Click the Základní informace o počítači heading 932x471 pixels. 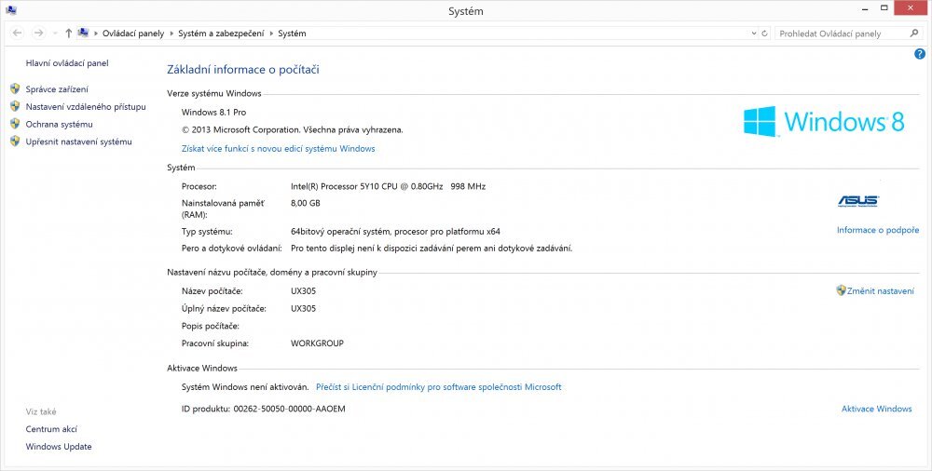click(x=243, y=70)
